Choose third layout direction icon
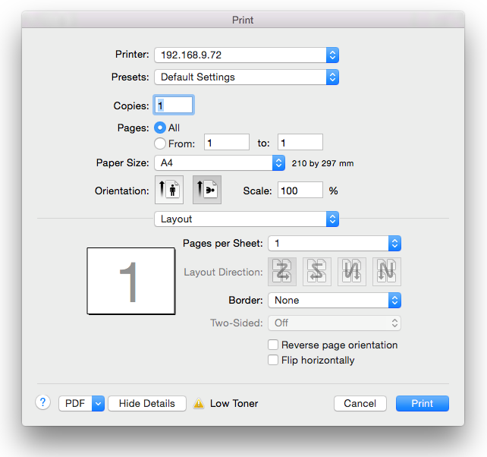 (x=352, y=272)
